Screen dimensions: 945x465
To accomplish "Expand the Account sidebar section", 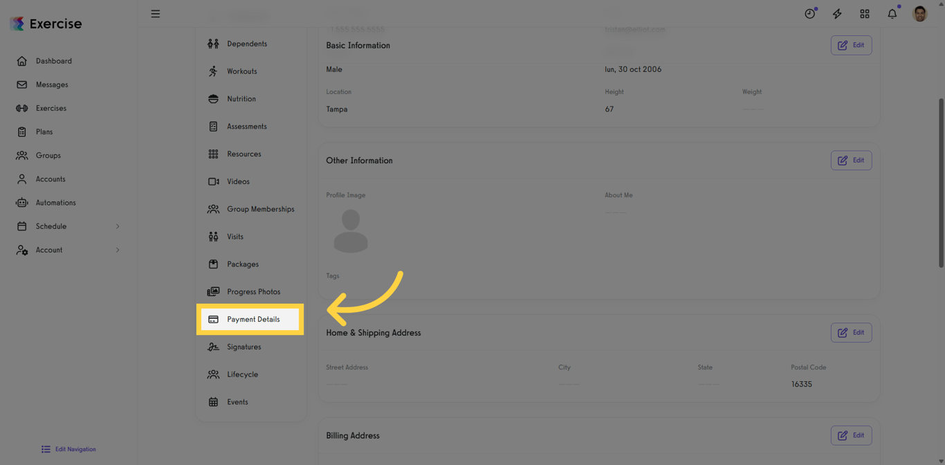I will [48, 250].
